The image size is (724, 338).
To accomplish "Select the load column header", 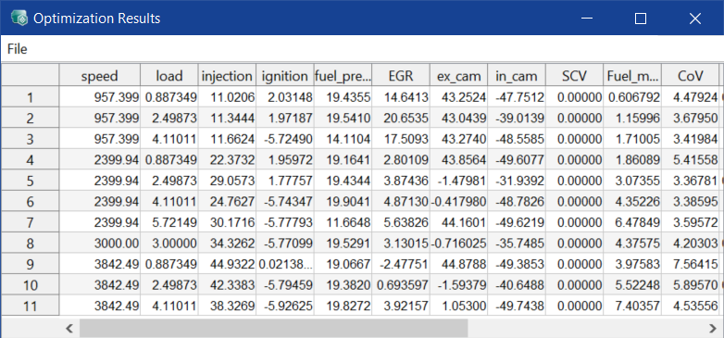I will click(x=169, y=75).
